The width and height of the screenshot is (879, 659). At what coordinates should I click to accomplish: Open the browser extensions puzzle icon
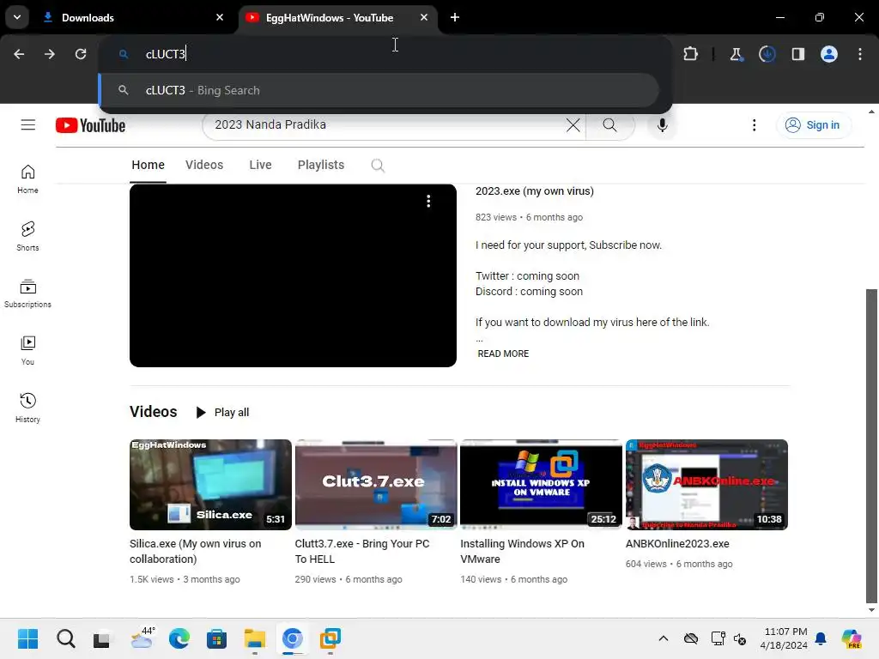coord(691,54)
